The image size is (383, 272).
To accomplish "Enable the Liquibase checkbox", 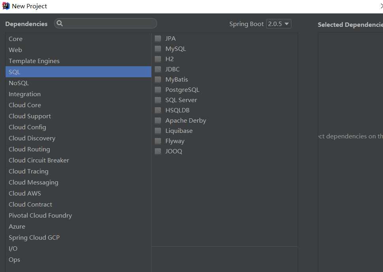I will coord(158,131).
